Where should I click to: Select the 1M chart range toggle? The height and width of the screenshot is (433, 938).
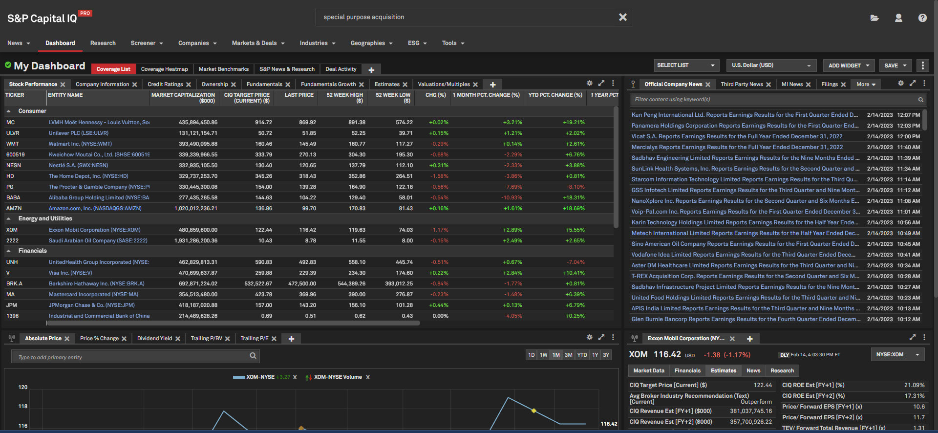[x=556, y=355]
